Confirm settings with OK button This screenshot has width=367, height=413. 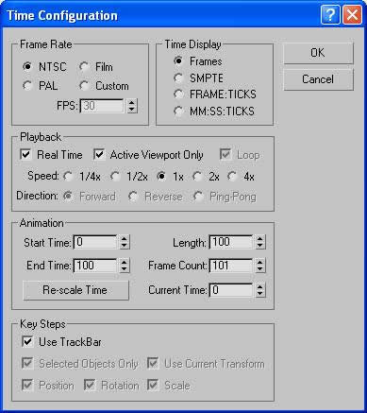coord(318,53)
